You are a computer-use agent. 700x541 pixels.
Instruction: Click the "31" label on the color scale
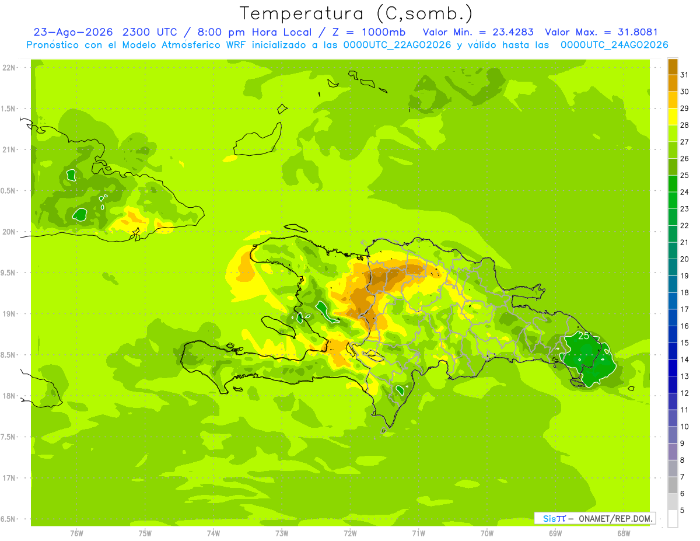click(x=685, y=75)
